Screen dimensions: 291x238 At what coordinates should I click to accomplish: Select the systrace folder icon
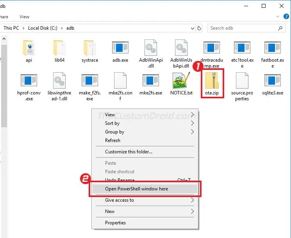pyautogui.click(x=90, y=48)
